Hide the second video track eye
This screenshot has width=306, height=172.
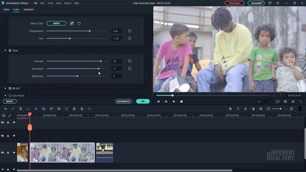pos(14,136)
